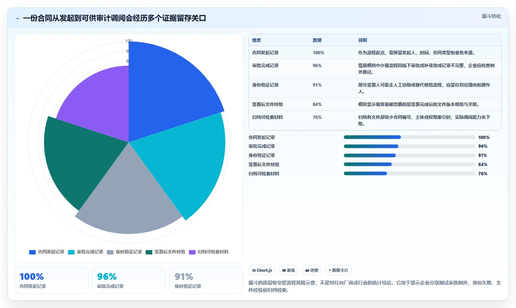The width and height of the screenshot is (516, 308).
Task: Toggle 身份验证记录 legend swatch
Action: (110, 252)
